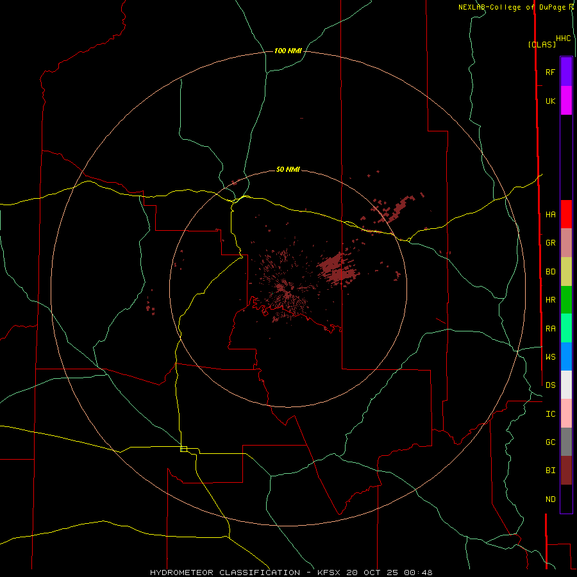Click the "HA" legend label

(550, 215)
